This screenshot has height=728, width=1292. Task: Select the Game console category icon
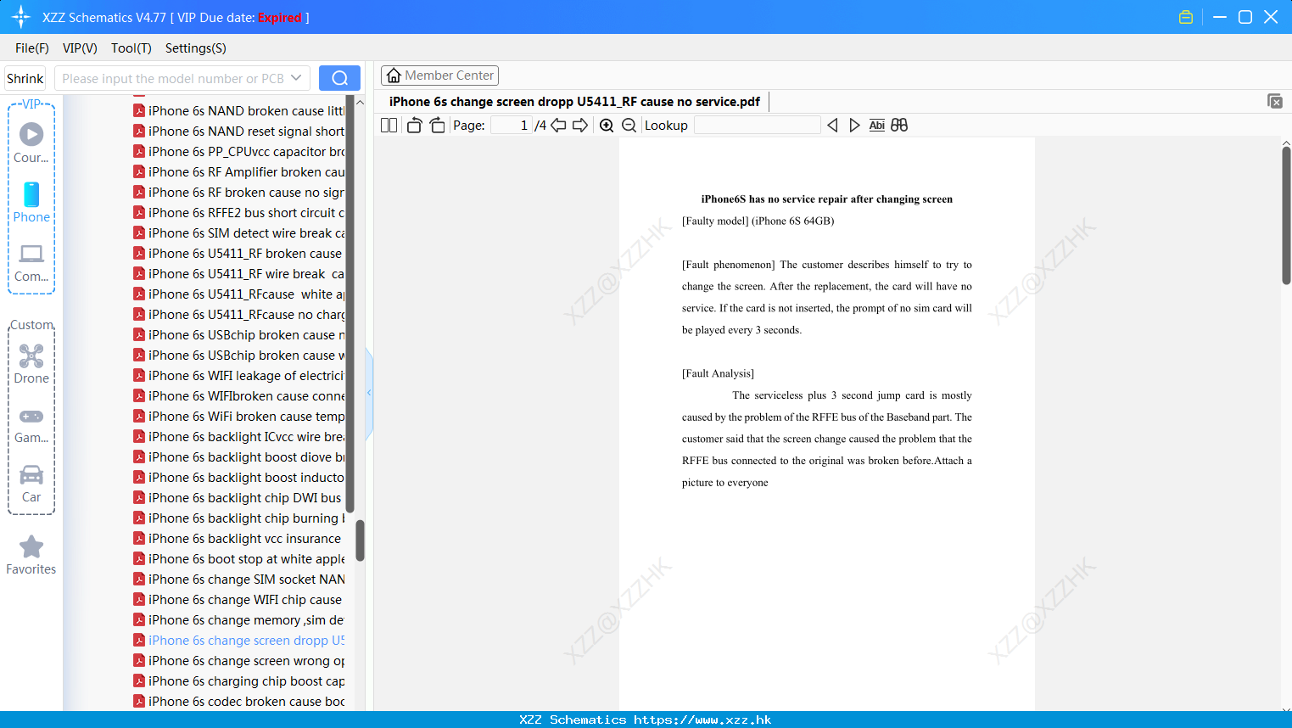pyautogui.click(x=31, y=425)
